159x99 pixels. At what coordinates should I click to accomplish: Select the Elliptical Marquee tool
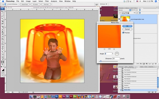tap(2, 14)
